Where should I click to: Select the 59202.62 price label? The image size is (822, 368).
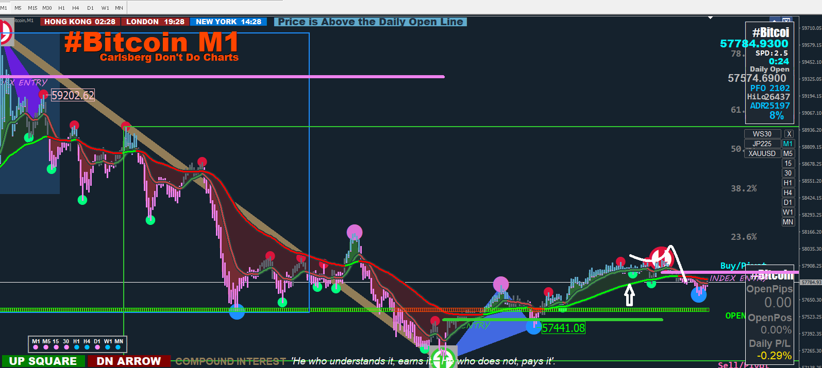pos(73,95)
